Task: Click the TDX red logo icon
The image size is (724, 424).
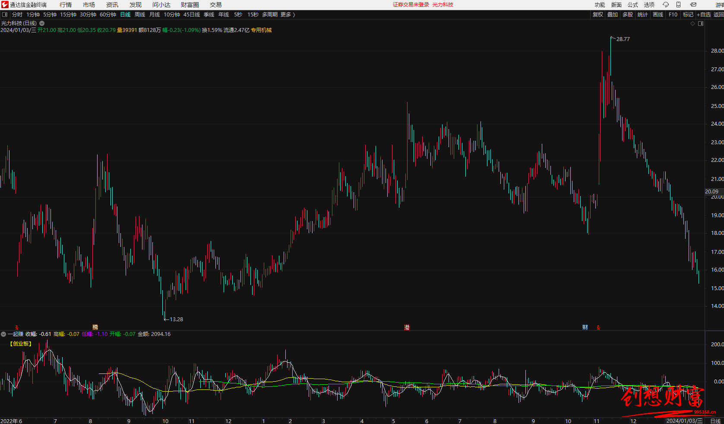Action: [x=5, y=5]
